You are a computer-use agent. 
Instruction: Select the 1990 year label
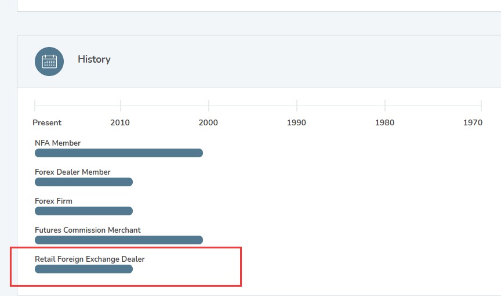296,122
